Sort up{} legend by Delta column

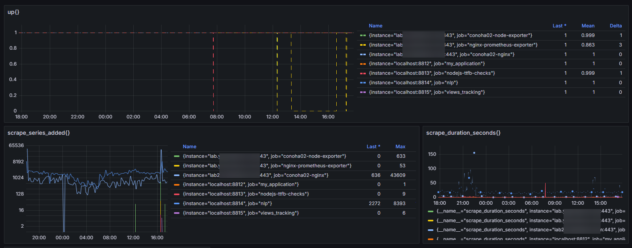click(x=616, y=26)
